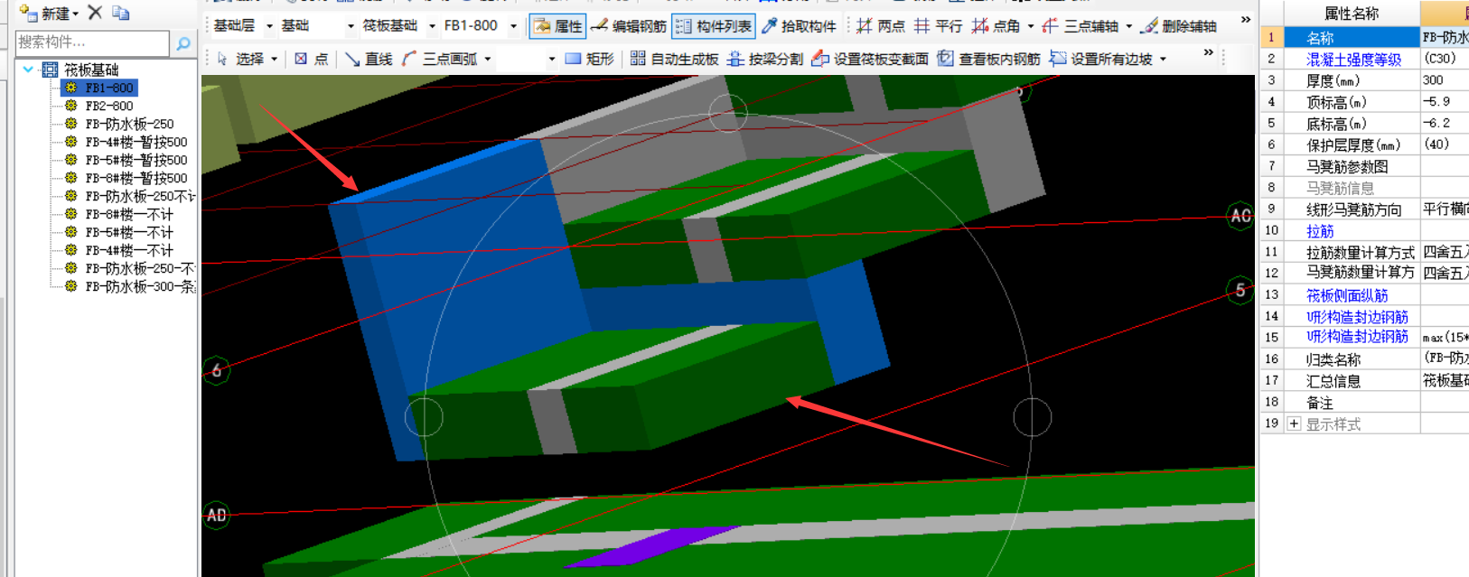Click the 选择 select arrow tool
The height and width of the screenshot is (577, 1469).
click(x=240, y=59)
